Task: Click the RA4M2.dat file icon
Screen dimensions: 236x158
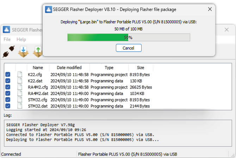Action: [21, 93]
